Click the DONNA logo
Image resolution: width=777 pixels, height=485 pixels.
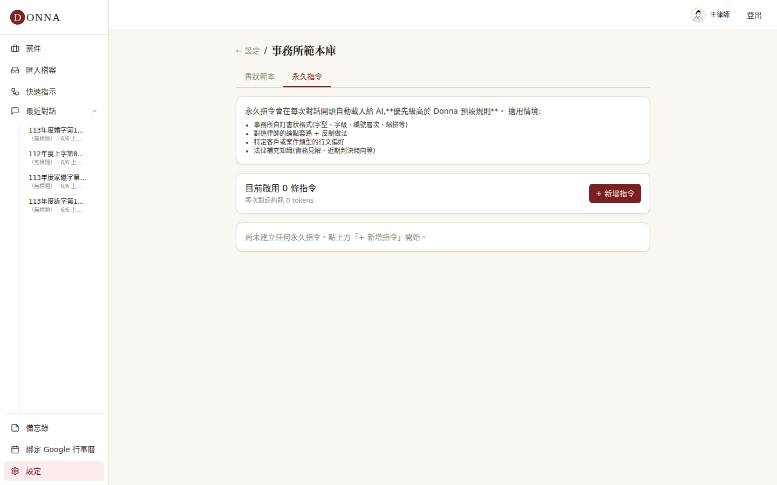[x=35, y=17]
